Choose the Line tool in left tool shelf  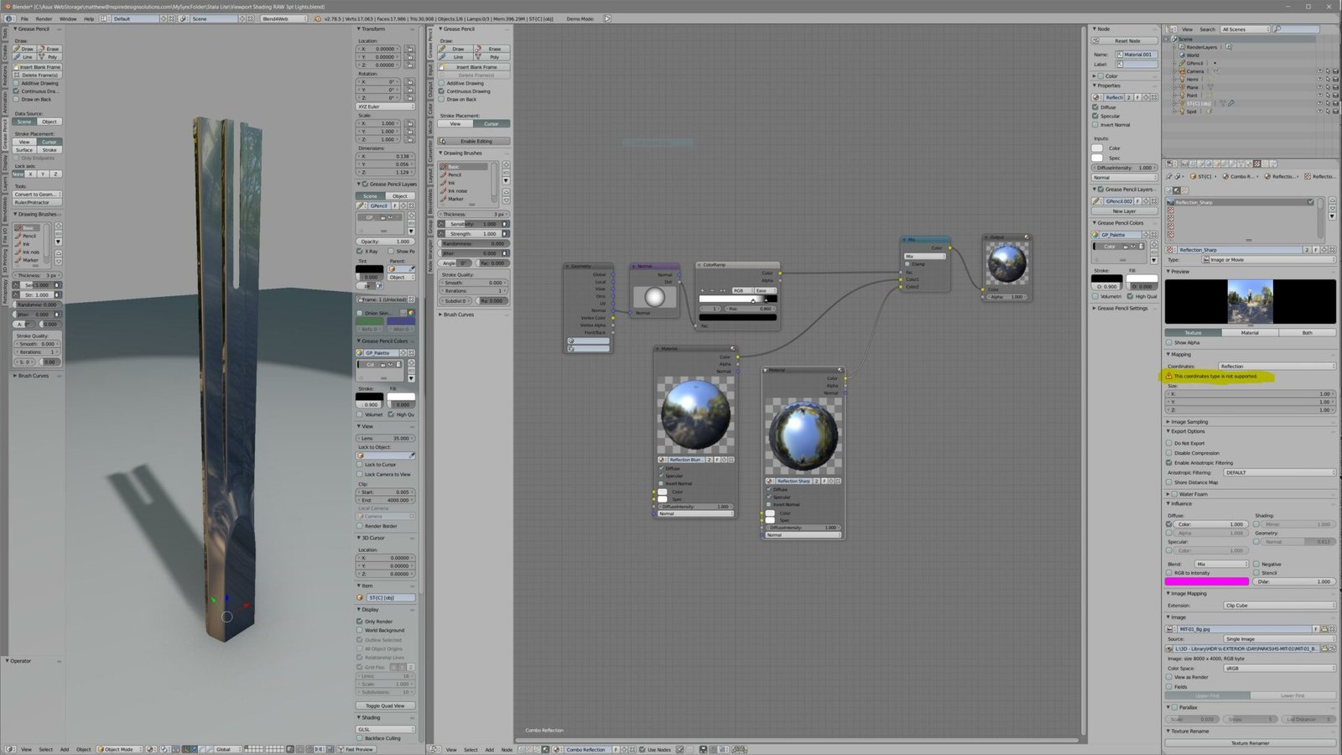click(x=25, y=57)
